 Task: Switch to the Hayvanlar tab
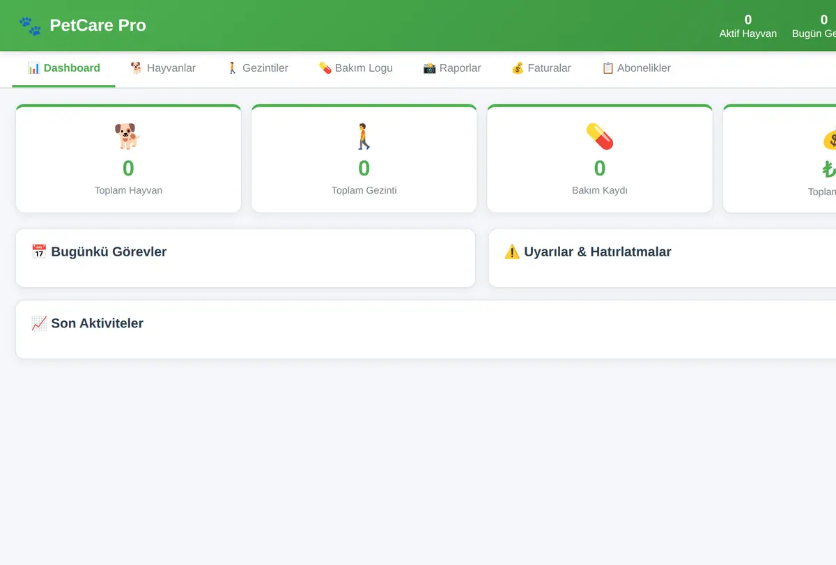(x=163, y=68)
